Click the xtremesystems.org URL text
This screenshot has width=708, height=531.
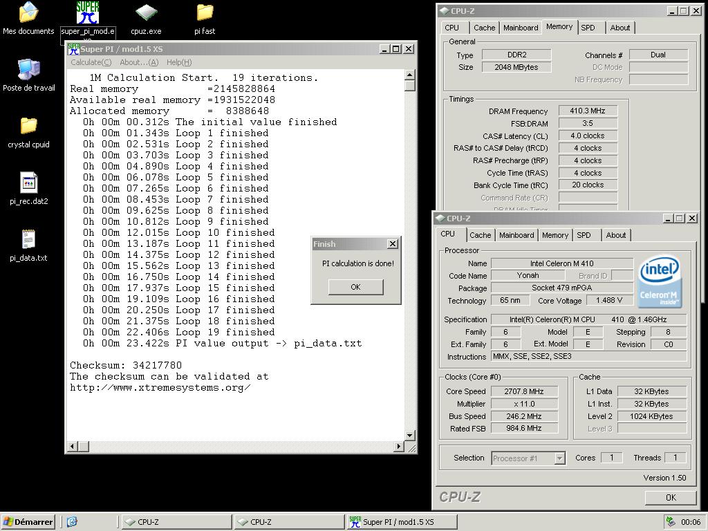(x=160, y=388)
